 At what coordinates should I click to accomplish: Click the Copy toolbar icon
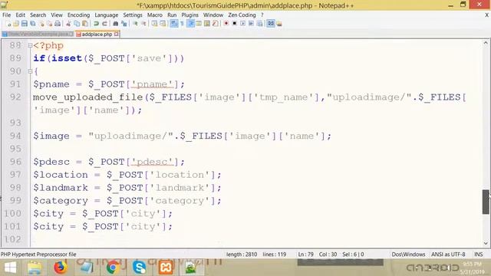tap(77, 24)
